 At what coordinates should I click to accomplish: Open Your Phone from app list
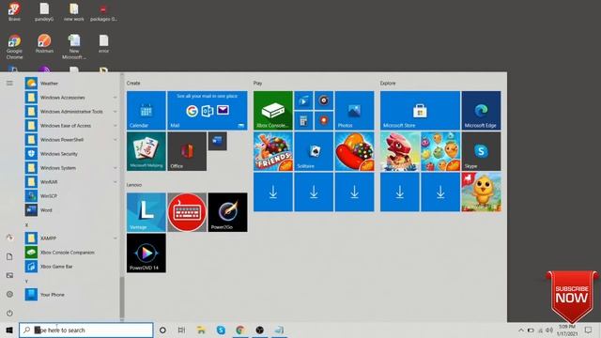pyautogui.click(x=71, y=295)
